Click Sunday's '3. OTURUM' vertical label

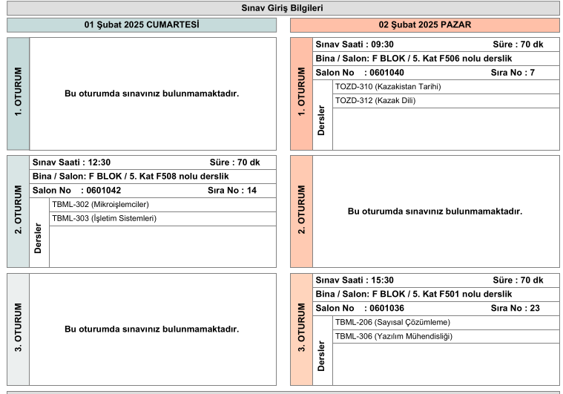(x=302, y=327)
